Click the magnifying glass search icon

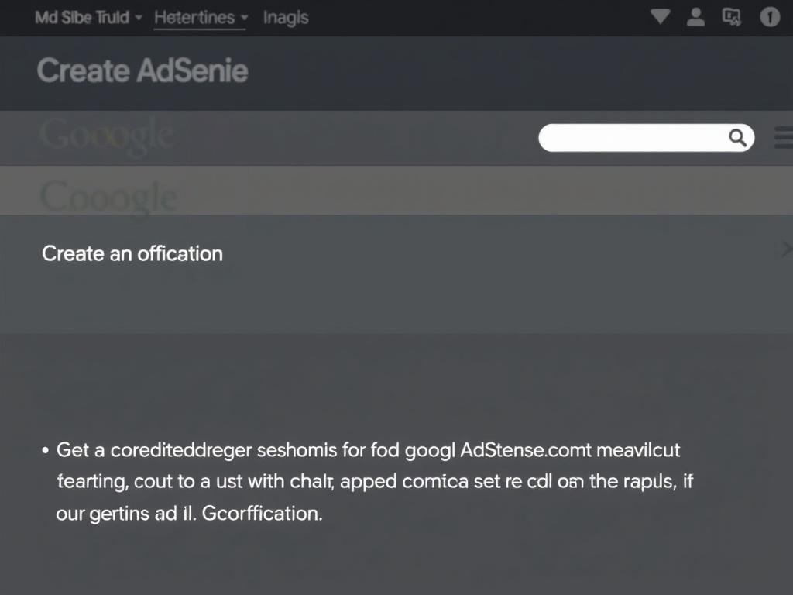[738, 138]
